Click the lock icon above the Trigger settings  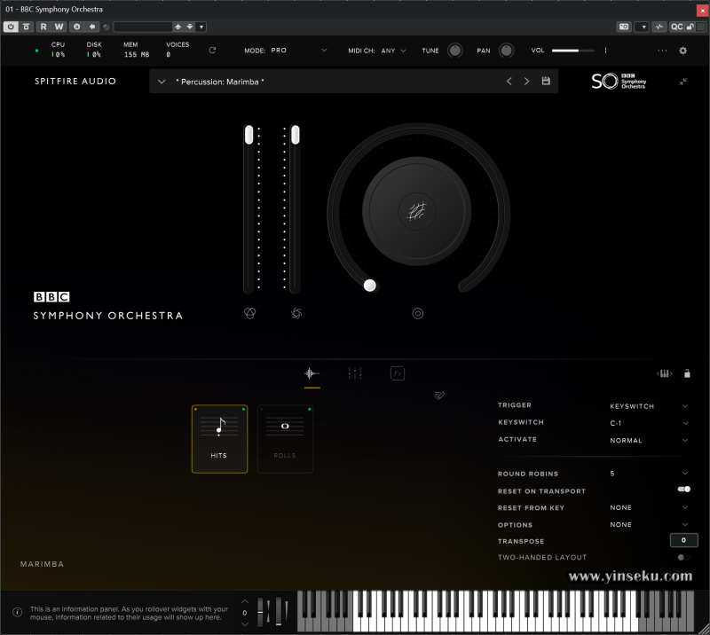[687, 373]
